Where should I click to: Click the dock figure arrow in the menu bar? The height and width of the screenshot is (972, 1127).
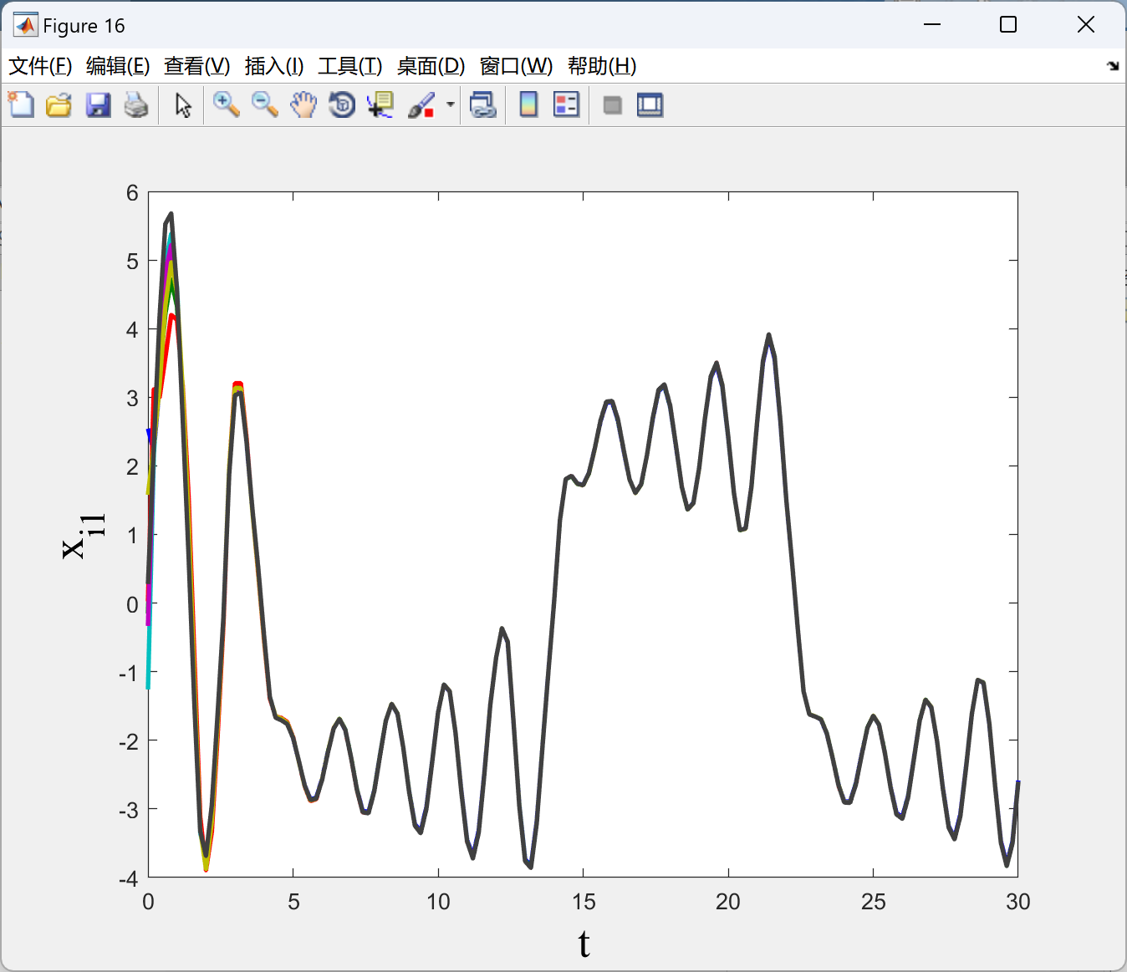click(x=1113, y=66)
